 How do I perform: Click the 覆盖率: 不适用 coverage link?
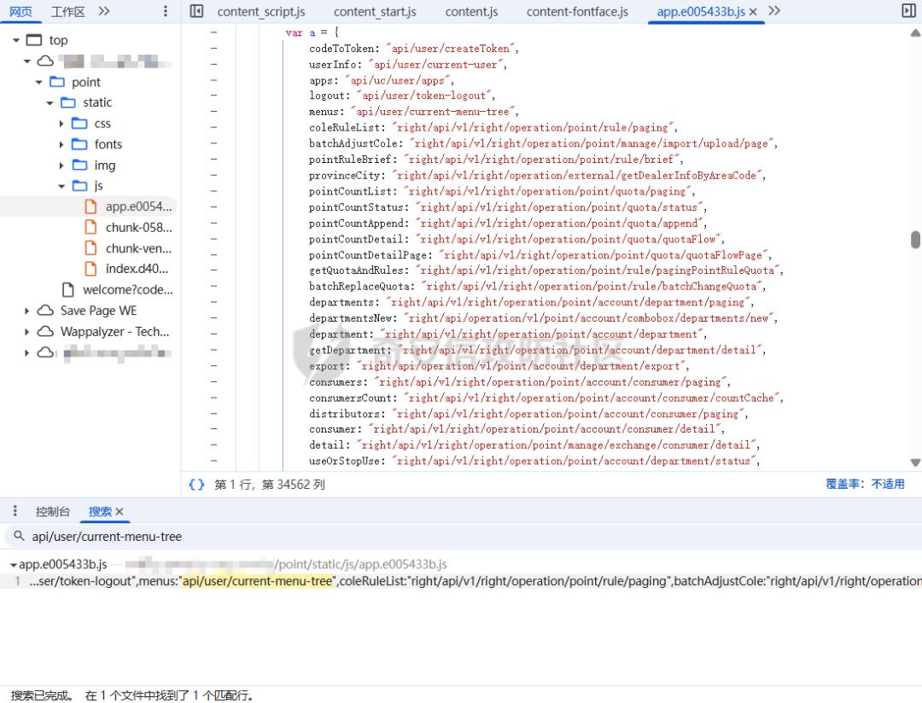864,484
